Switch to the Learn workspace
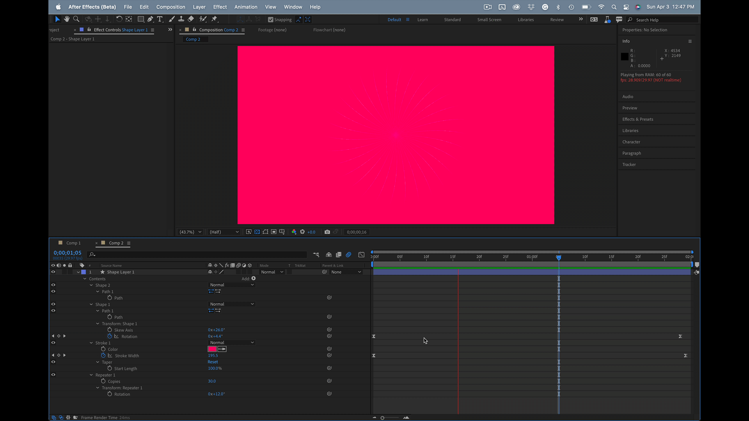The height and width of the screenshot is (421, 749). coord(422,19)
